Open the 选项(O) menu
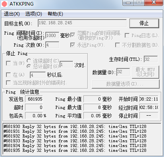Image resolution: width=164 pixels, height=157 pixels. coord(34,14)
